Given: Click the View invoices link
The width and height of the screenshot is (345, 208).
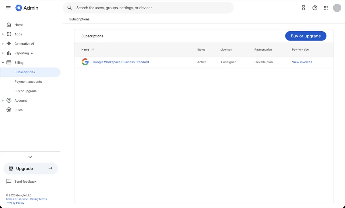Looking at the screenshot, I should [302, 62].
